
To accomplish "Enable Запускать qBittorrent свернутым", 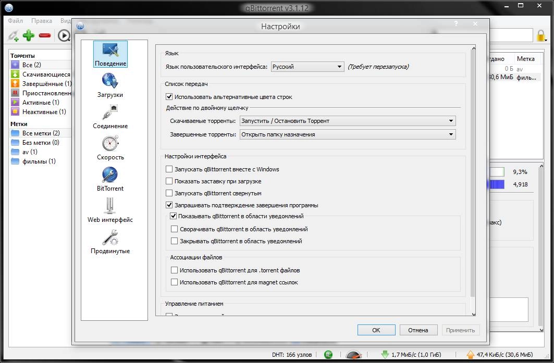I will coord(169,193).
